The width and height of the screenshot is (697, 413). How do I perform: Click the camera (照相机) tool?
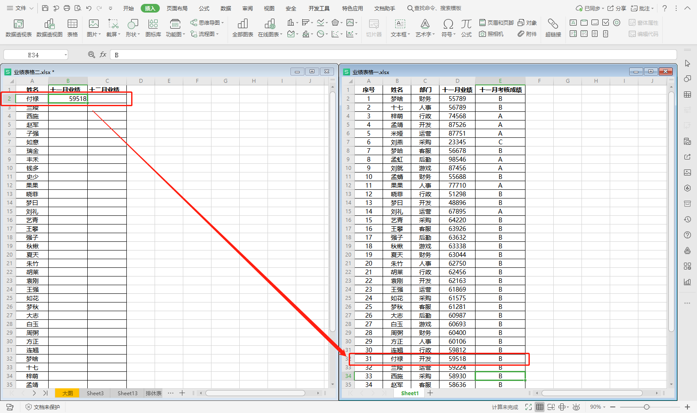point(491,34)
